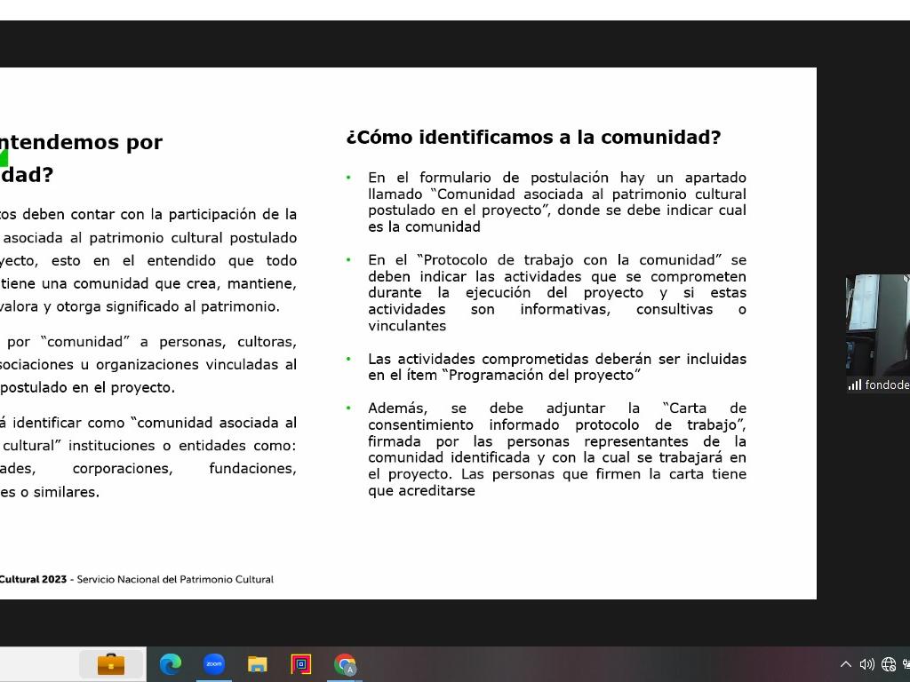Click the signal strength icon beside fondode name
Image resolution: width=910 pixels, height=682 pixels.
(x=854, y=385)
